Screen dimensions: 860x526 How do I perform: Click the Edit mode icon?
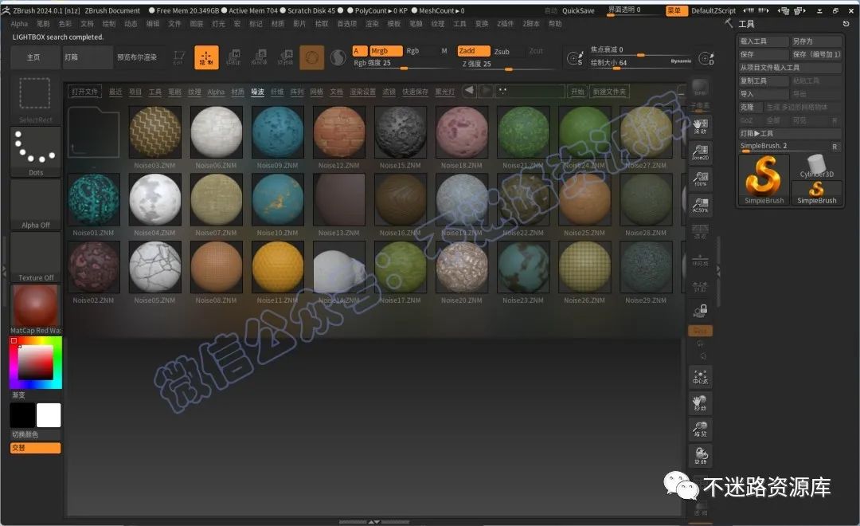(x=179, y=57)
